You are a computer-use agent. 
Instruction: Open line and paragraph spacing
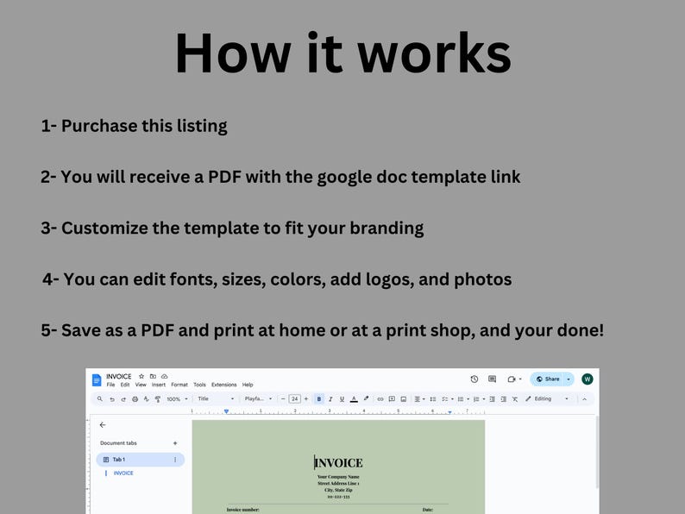point(433,399)
